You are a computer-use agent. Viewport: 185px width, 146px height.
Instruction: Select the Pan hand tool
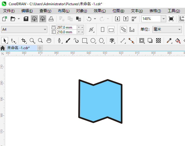tap(49, 40)
